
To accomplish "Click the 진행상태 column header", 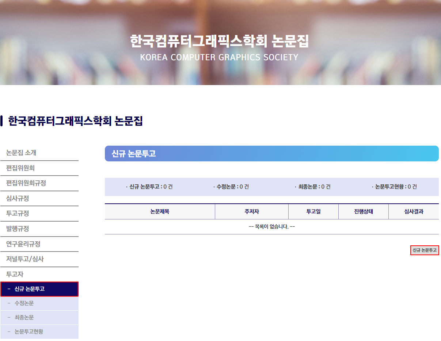I will [x=364, y=211].
